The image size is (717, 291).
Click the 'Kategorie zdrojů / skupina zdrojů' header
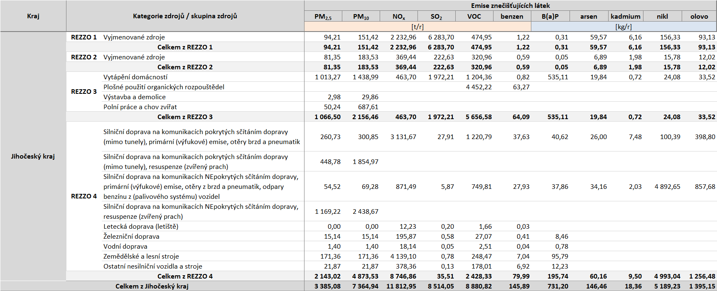click(185, 16)
